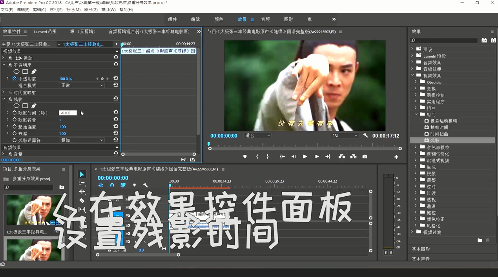The image size is (498, 277).
Task: Reset the 残影时间 parameter
Action: 116,112
